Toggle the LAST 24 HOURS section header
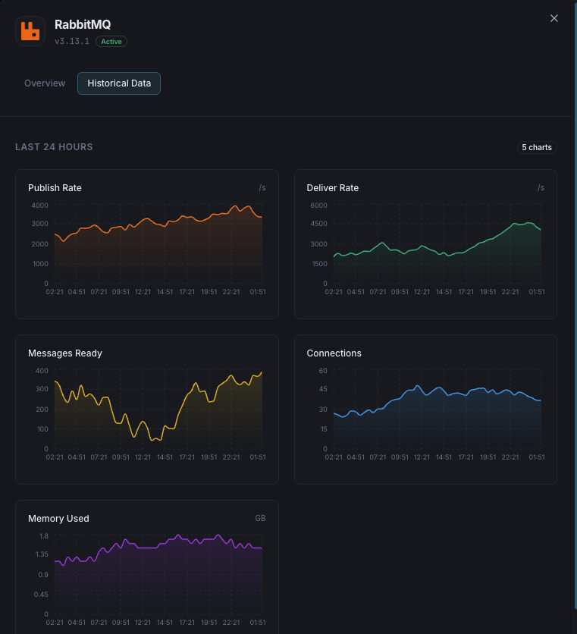This screenshot has width=577, height=634. coord(54,147)
